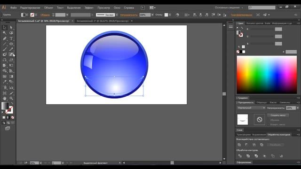Select the Ellipse shape tool
The width and height of the screenshot is (301, 169).
pyautogui.click(x=11, y=44)
